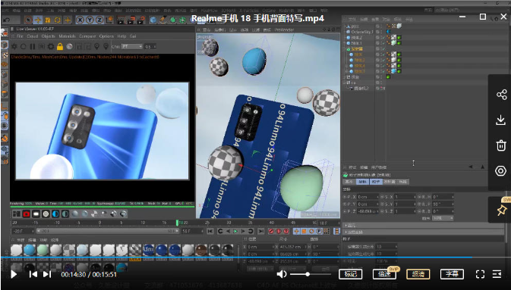Select the Rotate tool
511x290 pixels.
(58, 20)
